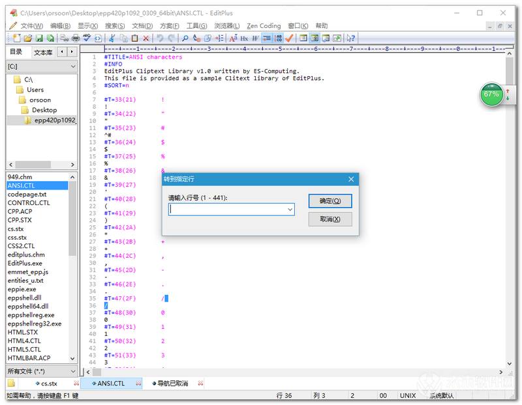Click the Redo arrow icon
The width and height of the screenshot is (522, 405).
tap(172, 38)
